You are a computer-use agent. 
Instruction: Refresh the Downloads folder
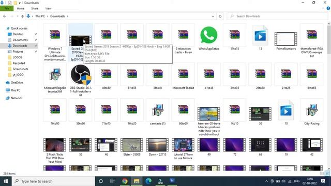pos(220,16)
